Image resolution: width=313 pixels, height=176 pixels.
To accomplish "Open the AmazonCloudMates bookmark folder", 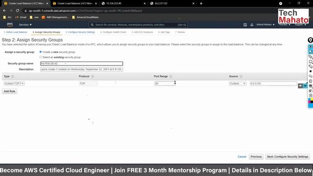I will tap(86, 18).
